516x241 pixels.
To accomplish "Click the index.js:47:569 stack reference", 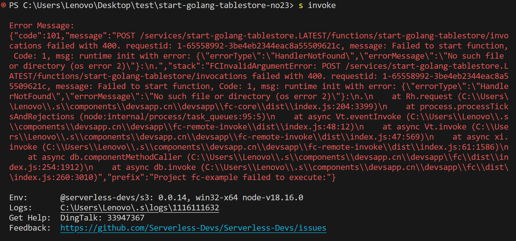I will [385, 137].
